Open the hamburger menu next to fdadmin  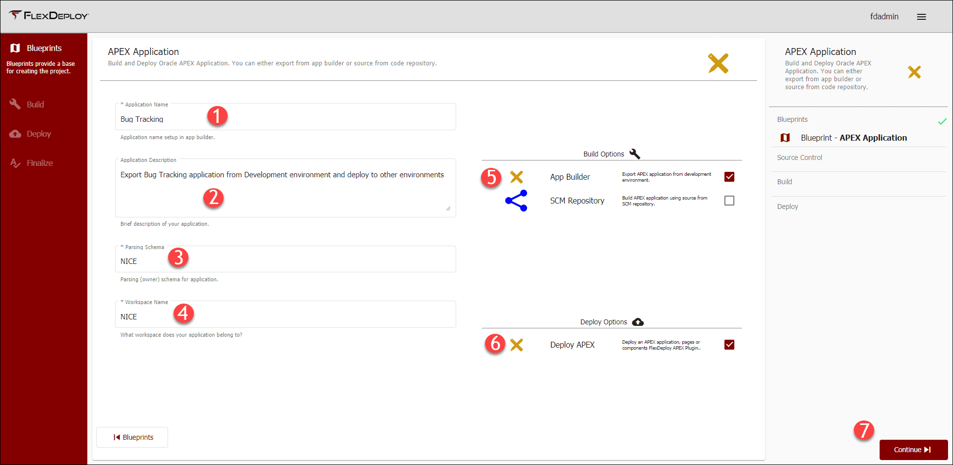point(921,17)
